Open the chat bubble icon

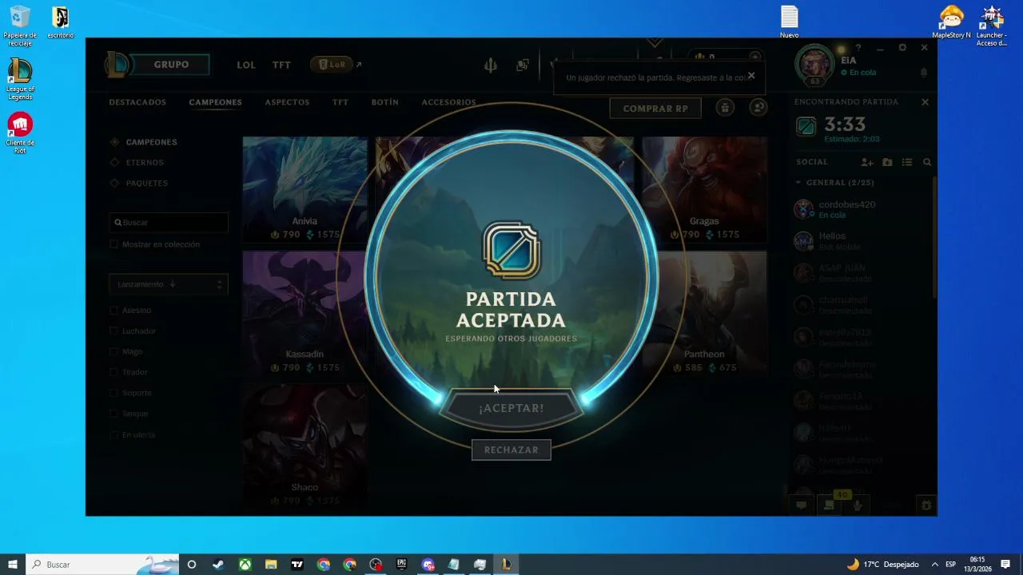coord(801,505)
